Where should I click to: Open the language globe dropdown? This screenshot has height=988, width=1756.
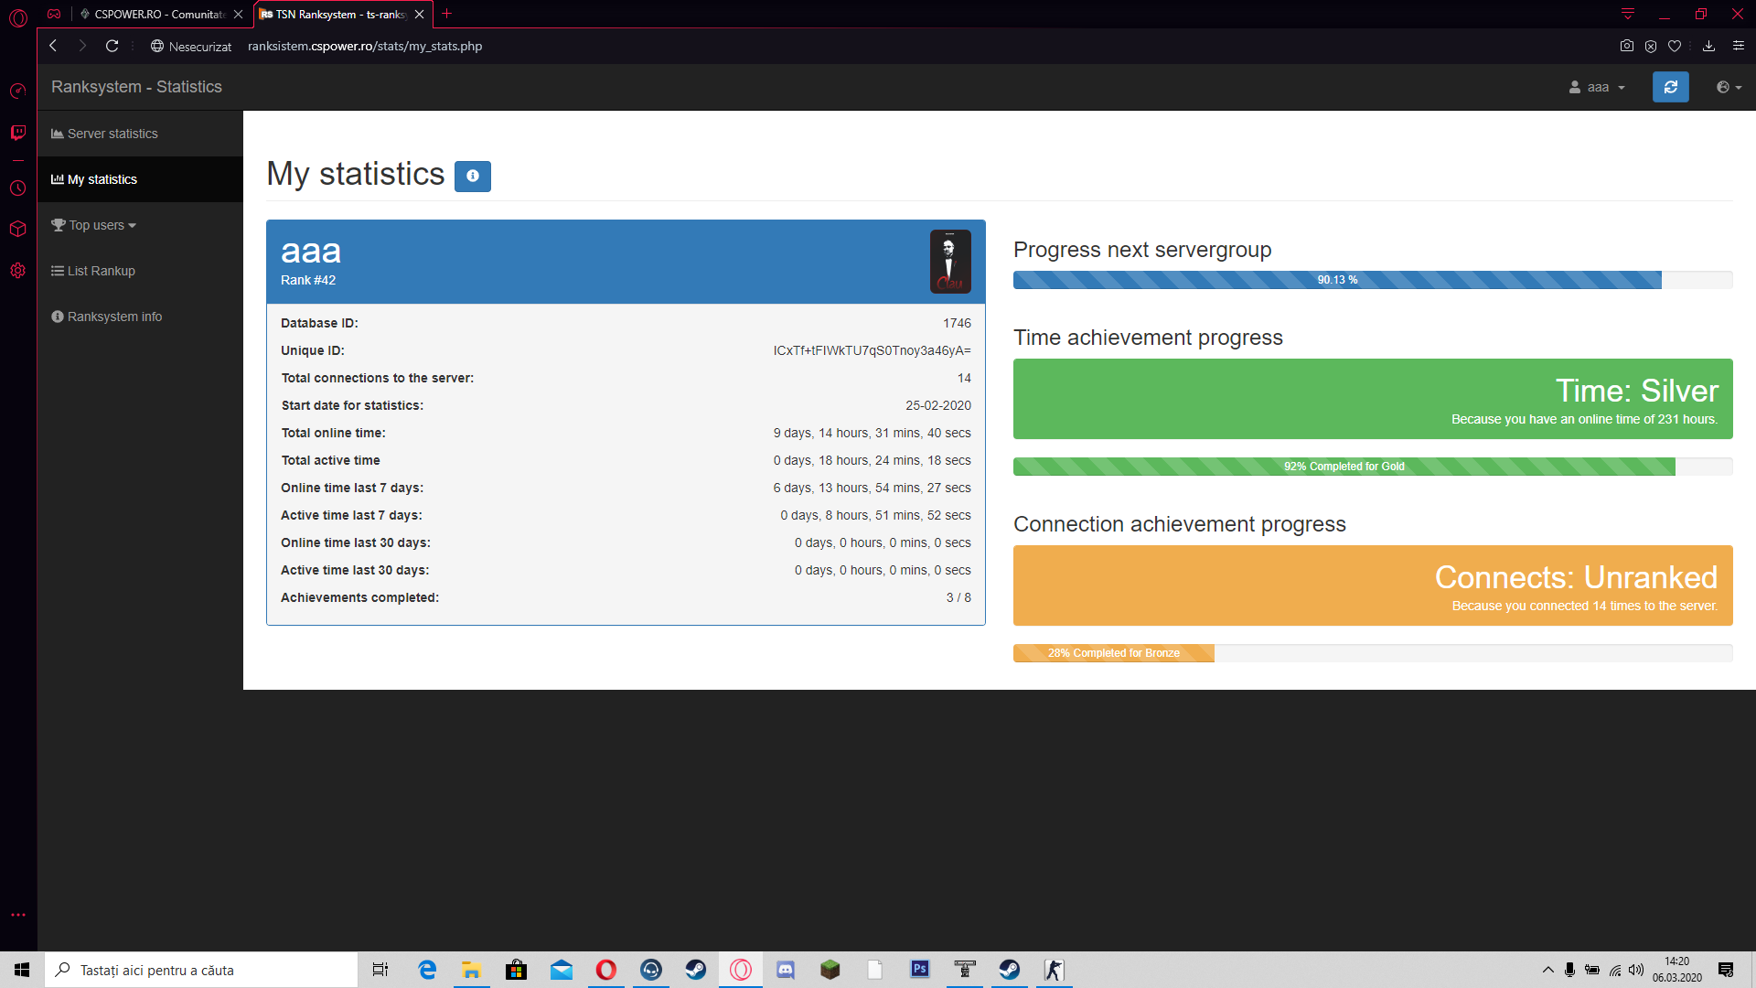(x=1729, y=87)
